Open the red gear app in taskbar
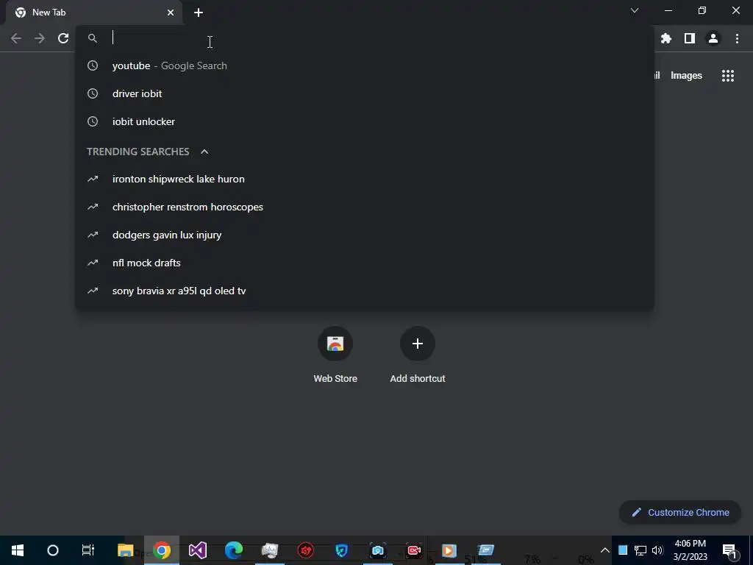Screen dimensions: 753x565 click(x=305, y=550)
